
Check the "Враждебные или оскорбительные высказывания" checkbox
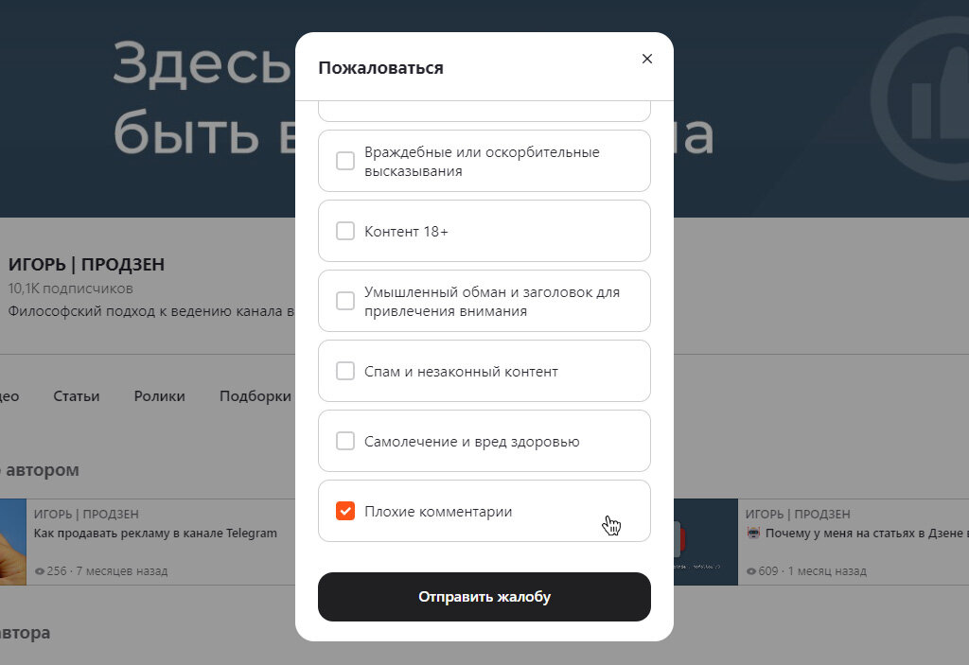(x=345, y=160)
